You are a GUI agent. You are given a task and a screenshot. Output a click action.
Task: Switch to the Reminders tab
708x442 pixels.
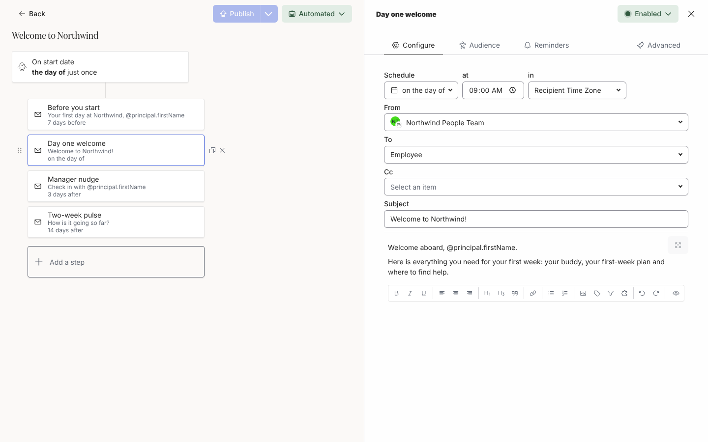[546, 45]
